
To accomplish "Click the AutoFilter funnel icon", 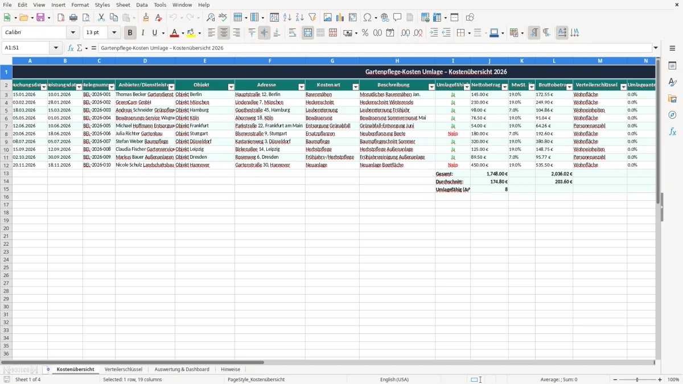I will [x=312, y=18].
